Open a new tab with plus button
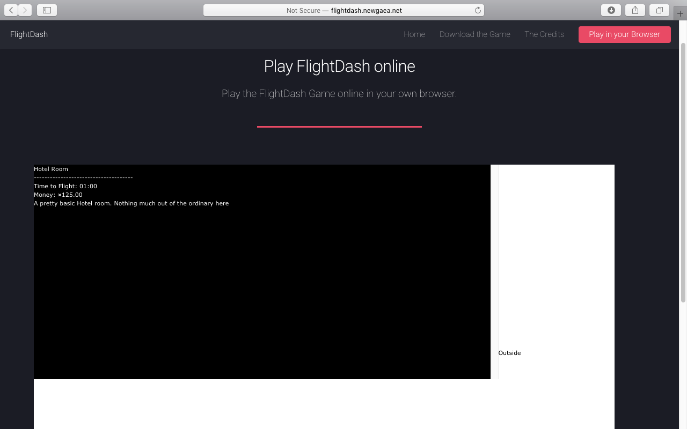Screen dimensions: 687x429 680,13
